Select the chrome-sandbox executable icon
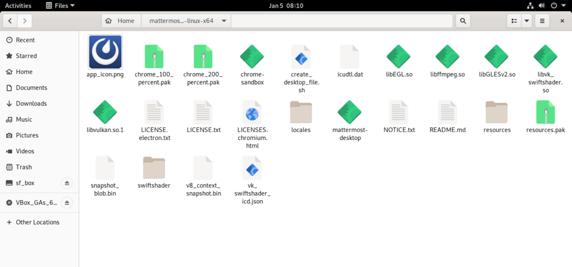This screenshot has height=267, width=572. [x=252, y=56]
